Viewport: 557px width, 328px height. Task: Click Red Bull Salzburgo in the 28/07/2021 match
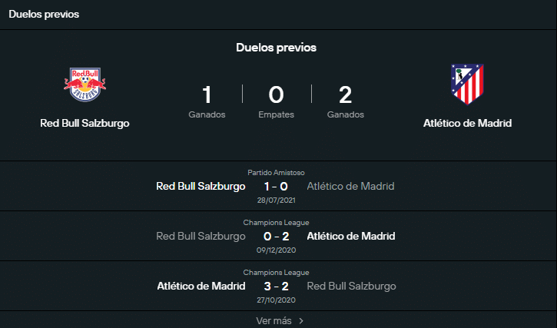(201, 186)
